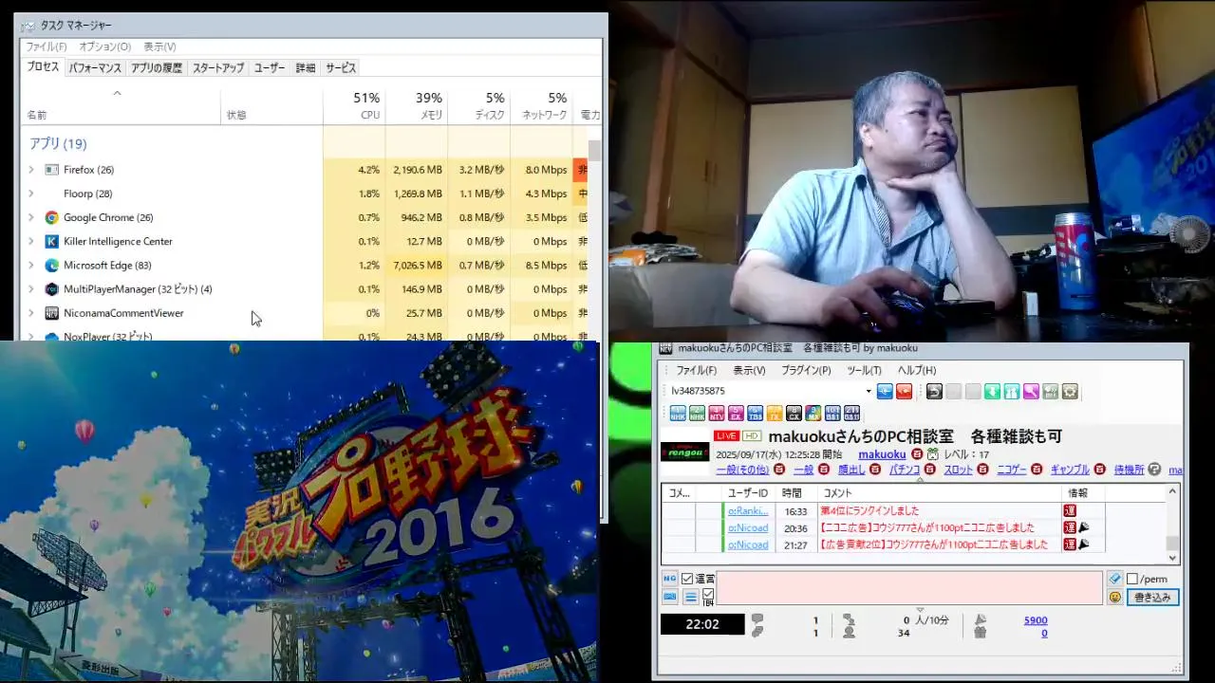Click comment list scrollbar down arrow

pyautogui.click(x=1172, y=557)
